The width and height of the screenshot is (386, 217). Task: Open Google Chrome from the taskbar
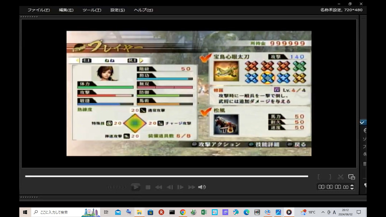(183, 212)
